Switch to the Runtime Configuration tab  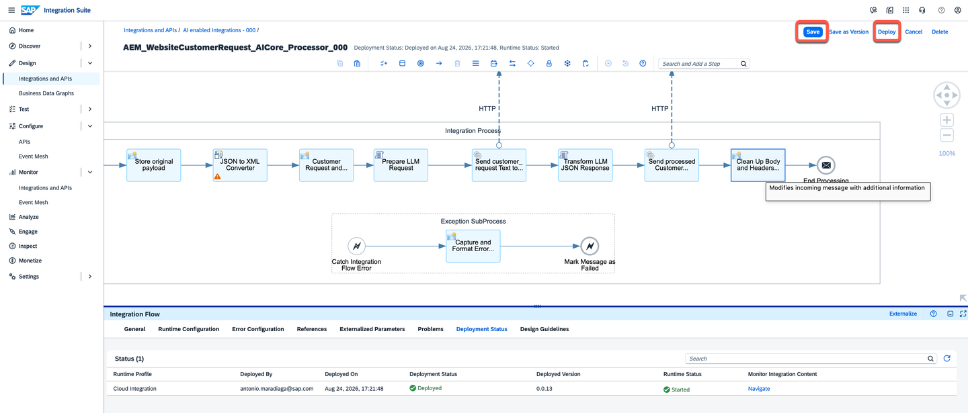(x=189, y=329)
